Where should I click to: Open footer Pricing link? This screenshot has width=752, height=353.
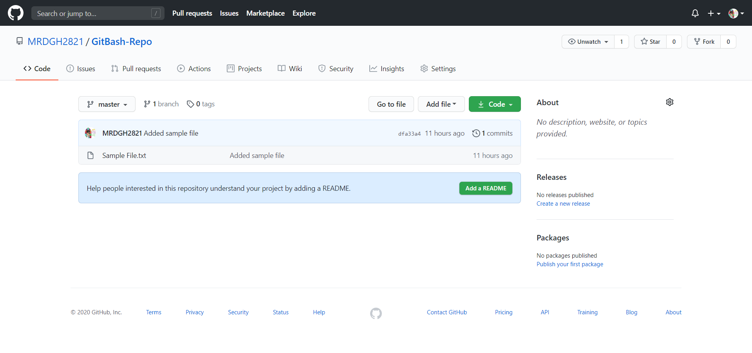click(504, 312)
